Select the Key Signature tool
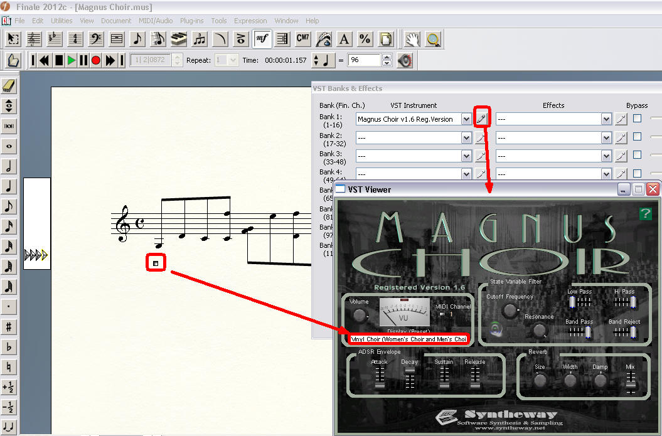 click(x=55, y=40)
